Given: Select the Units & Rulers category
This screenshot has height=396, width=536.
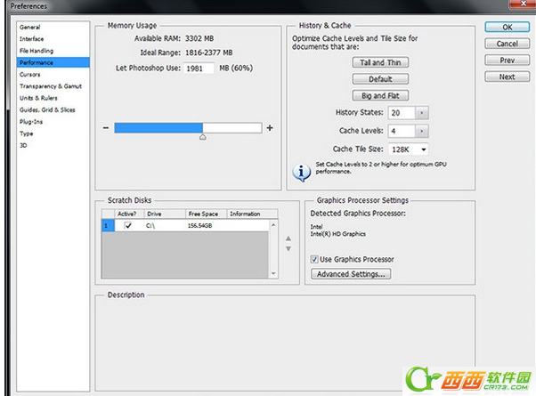Looking at the screenshot, I should tap(53, 98).
